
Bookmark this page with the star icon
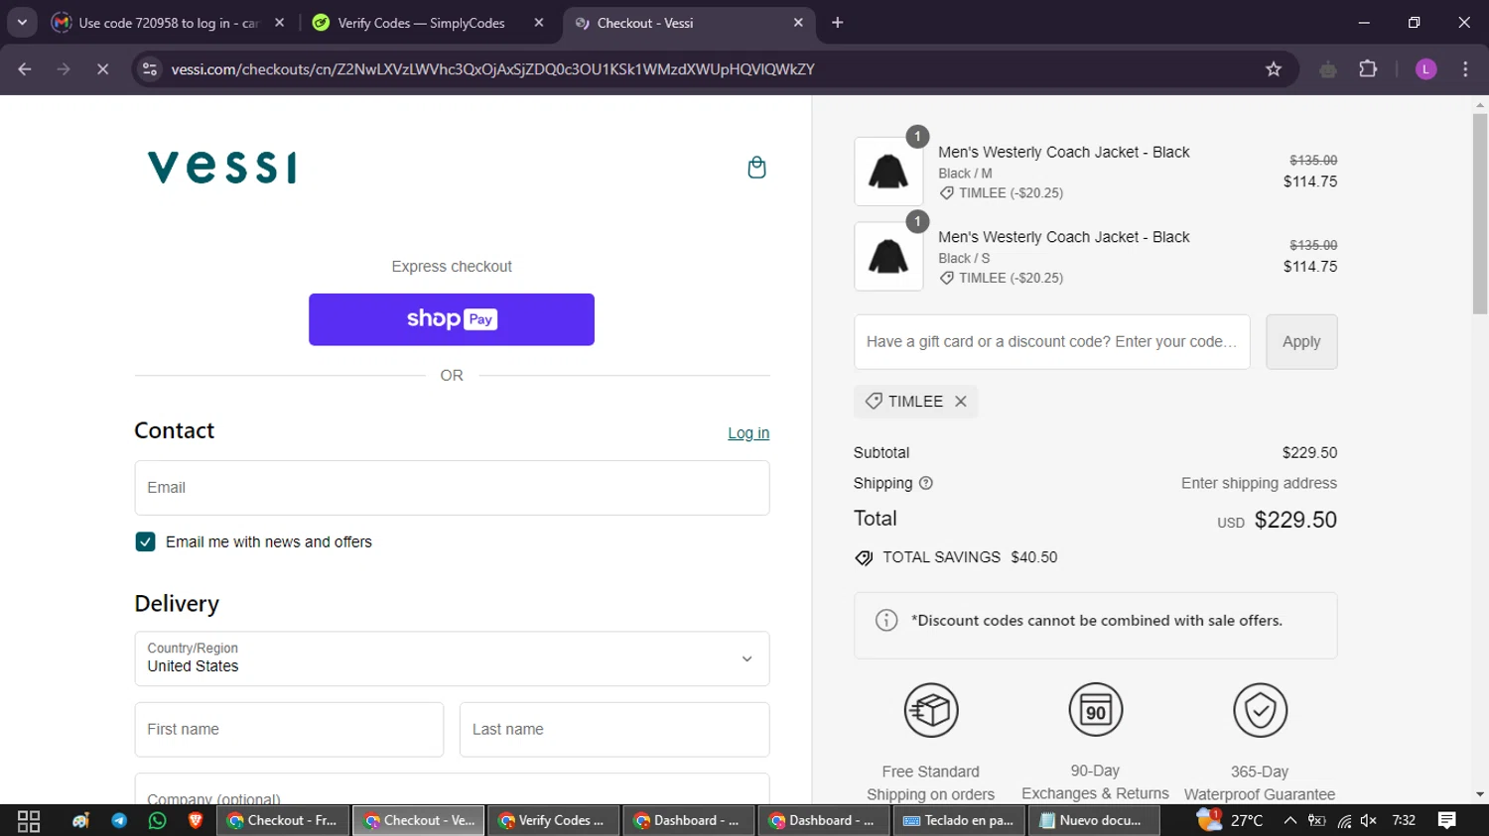[1274, 69]
